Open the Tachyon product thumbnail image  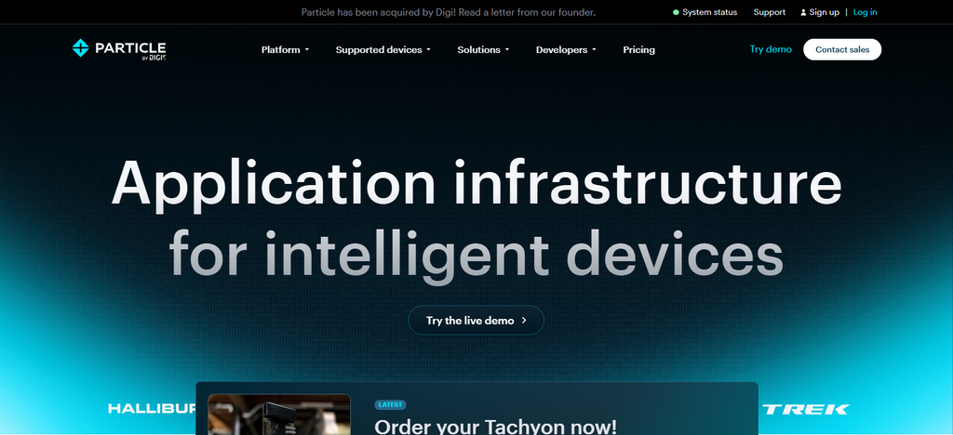coord(279,415)
